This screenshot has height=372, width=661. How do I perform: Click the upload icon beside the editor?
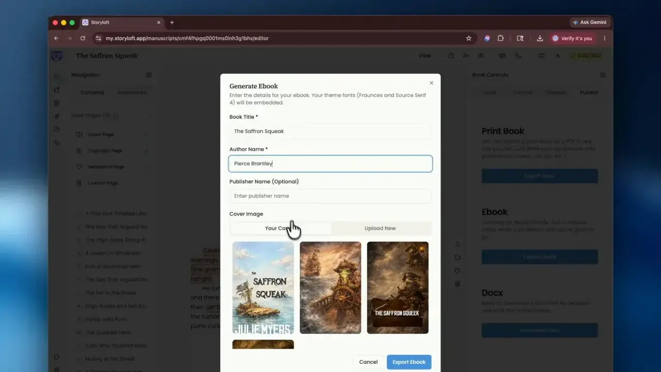tap(458, 244)
